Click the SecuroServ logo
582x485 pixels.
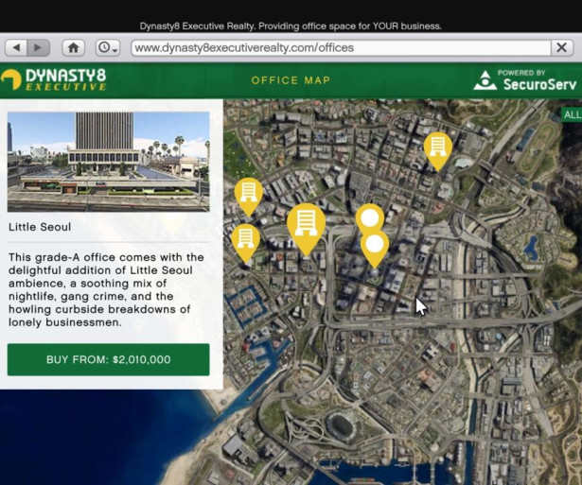[x=525, y=80]
